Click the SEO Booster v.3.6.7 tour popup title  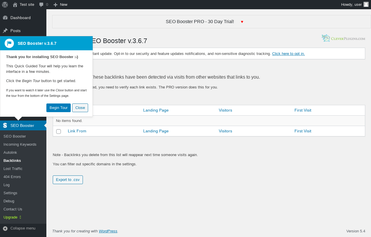click(x=37, y=43)
